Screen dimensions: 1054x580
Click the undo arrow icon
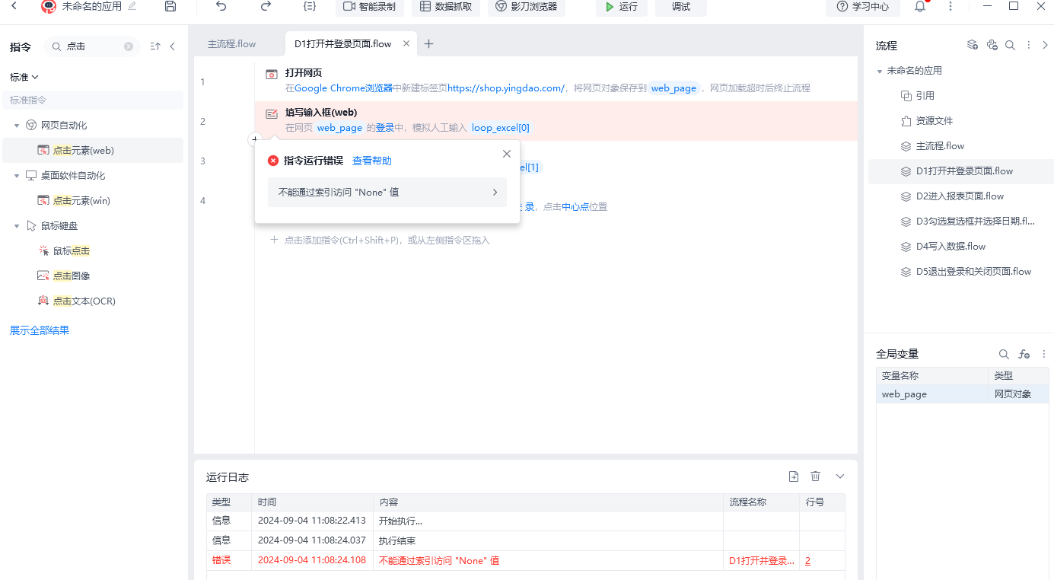click(x=221, y=6)
